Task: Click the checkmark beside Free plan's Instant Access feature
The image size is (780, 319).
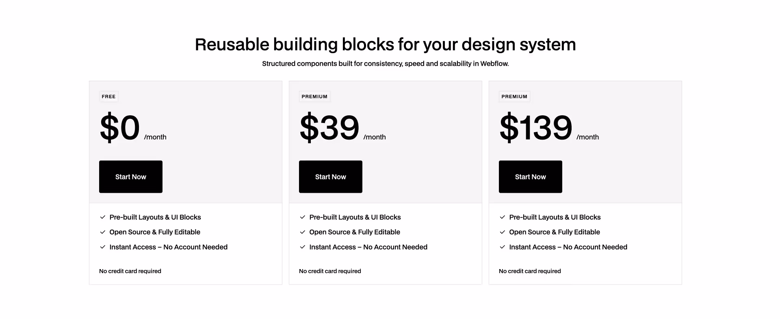Action: [103, 247]
